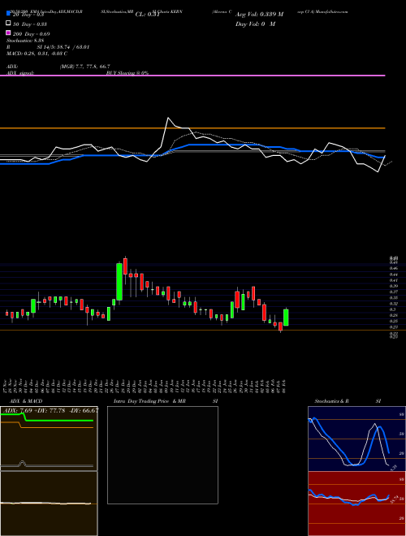406x536 pixels.
Task: Select the '20 Day - 0.3' legend label
Action: pyautogui.click(x=28, y=15)
